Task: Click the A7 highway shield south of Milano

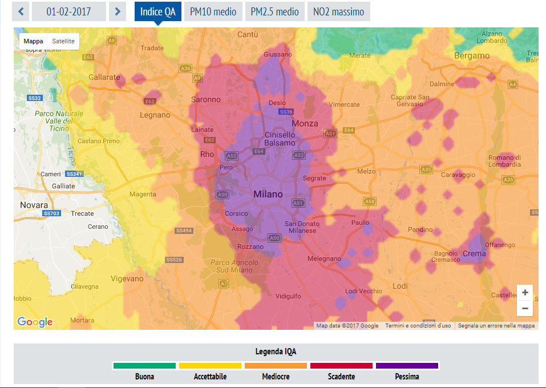Action: coord(224,284)
